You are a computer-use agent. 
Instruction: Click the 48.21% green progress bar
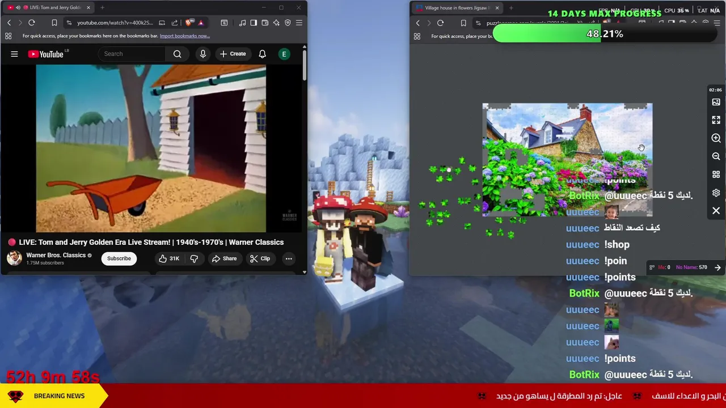(x=605, y=34)
